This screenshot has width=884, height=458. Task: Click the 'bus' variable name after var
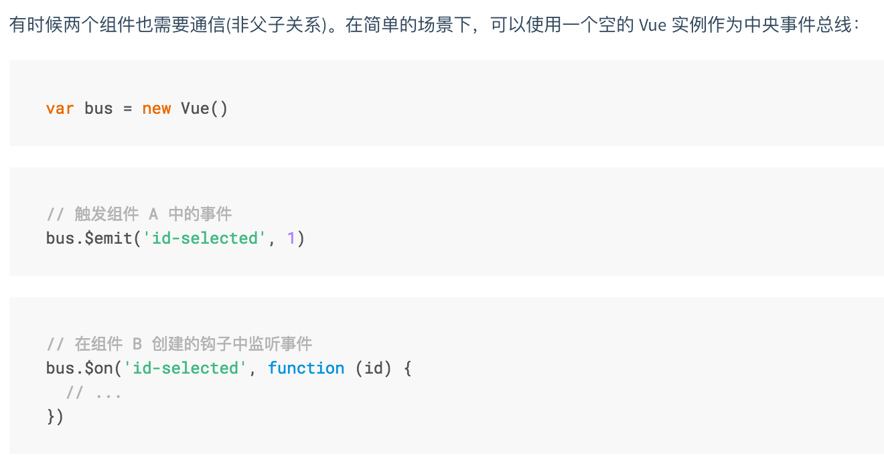[x=98, y=108]
